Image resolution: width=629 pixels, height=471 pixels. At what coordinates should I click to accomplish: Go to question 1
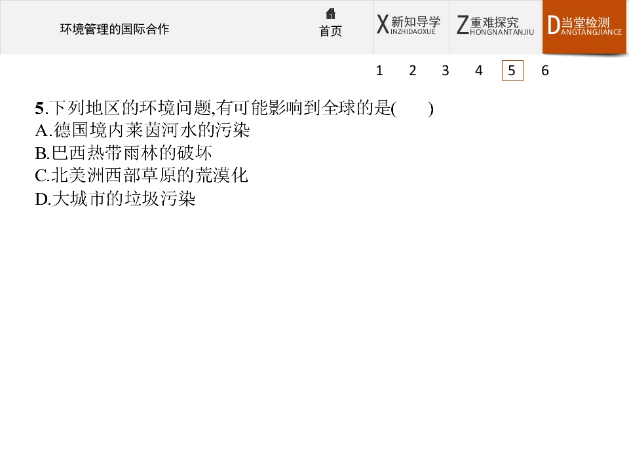(x=379, y=71)
